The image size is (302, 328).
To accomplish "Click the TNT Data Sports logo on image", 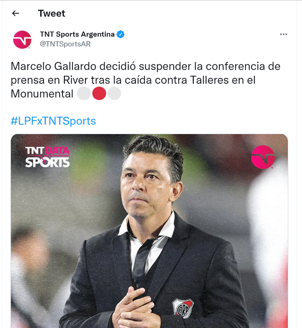I will (x=47, y=157).
